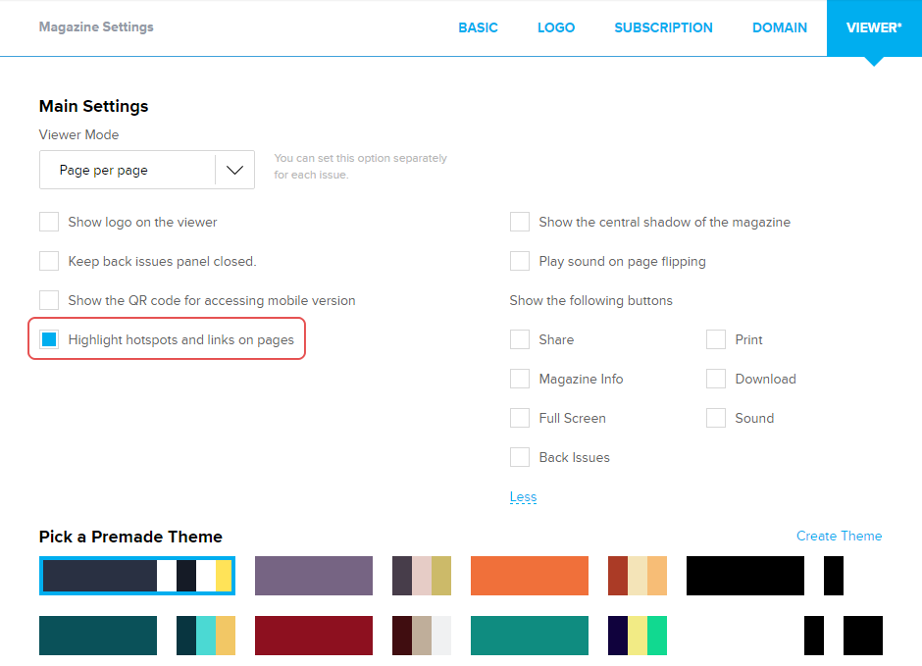Click the Less link to collapse options
This screenshot has width=922, height=666.
(x=523, y=497)
